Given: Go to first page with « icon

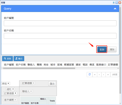Looking at the screenshot, I should (95, 75).
